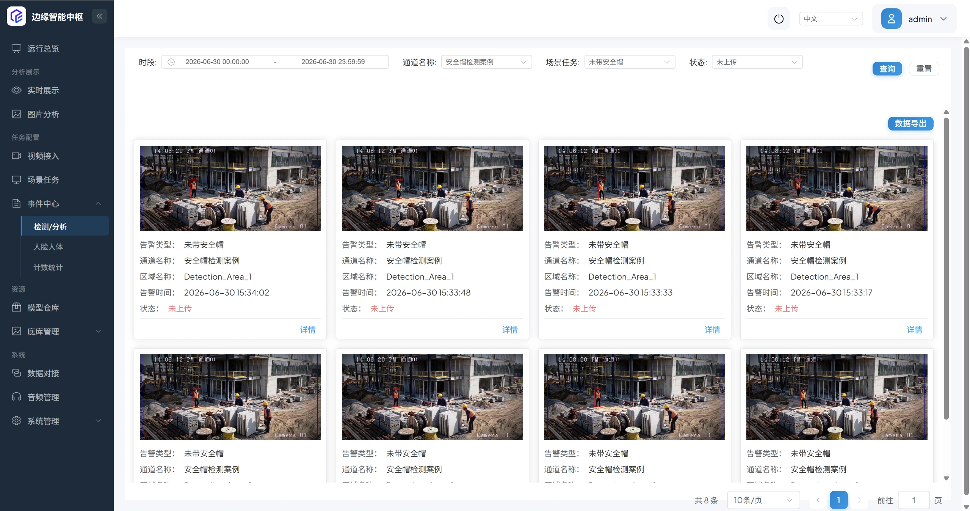Expand the 系统管理 submenu chevron
Image resolution: width=970 pixels, height=511 pixels.
click(99, 421)
